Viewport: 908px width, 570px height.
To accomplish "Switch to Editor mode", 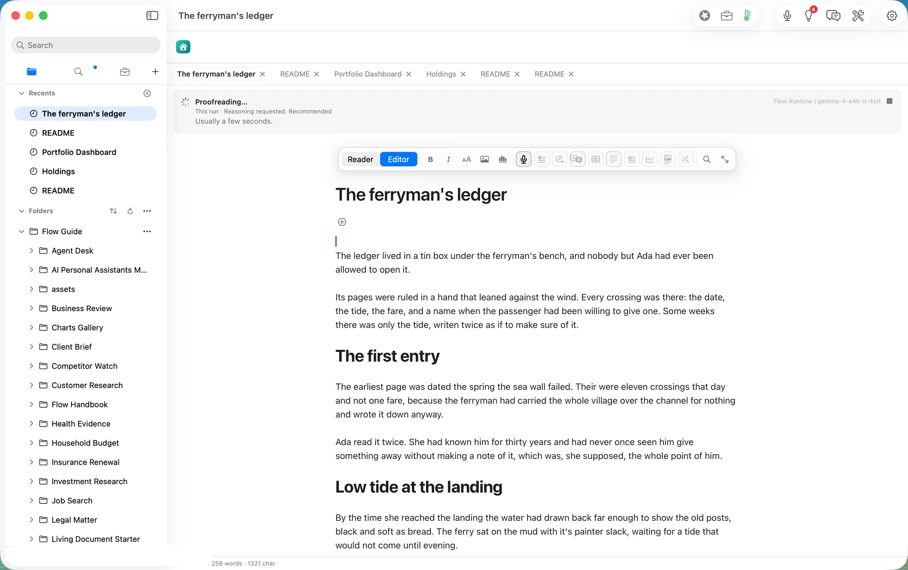I will pyautogui.click(x=398, y=159).
